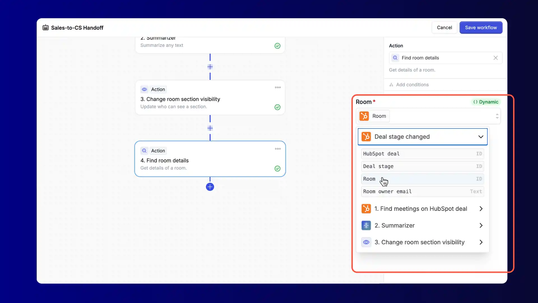Toggle the Dynamic mode badge
Image resolution: width=538 pixels, height=303 pixels.
486,102
